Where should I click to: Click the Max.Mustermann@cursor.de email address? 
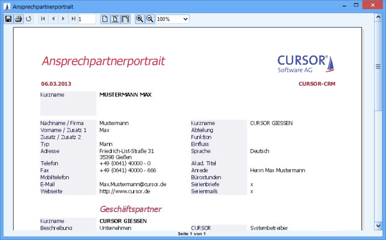[x=133, y=184]
